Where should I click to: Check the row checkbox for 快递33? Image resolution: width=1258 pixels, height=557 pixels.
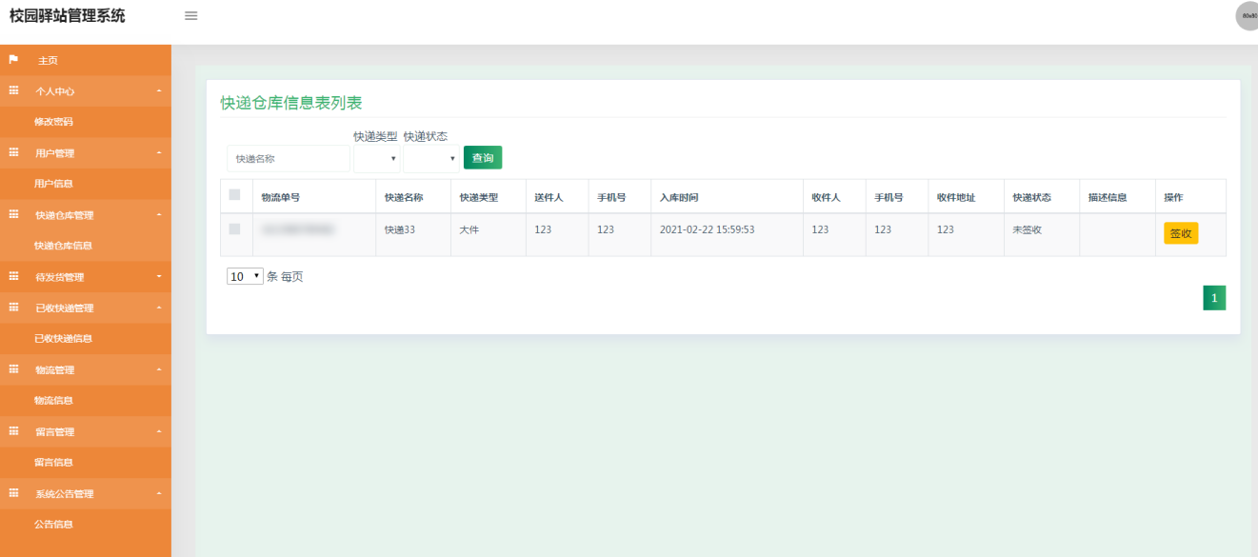(234, 229)
